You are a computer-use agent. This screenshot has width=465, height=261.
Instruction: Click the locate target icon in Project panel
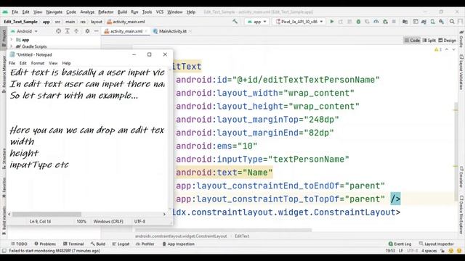coord(58,31)
